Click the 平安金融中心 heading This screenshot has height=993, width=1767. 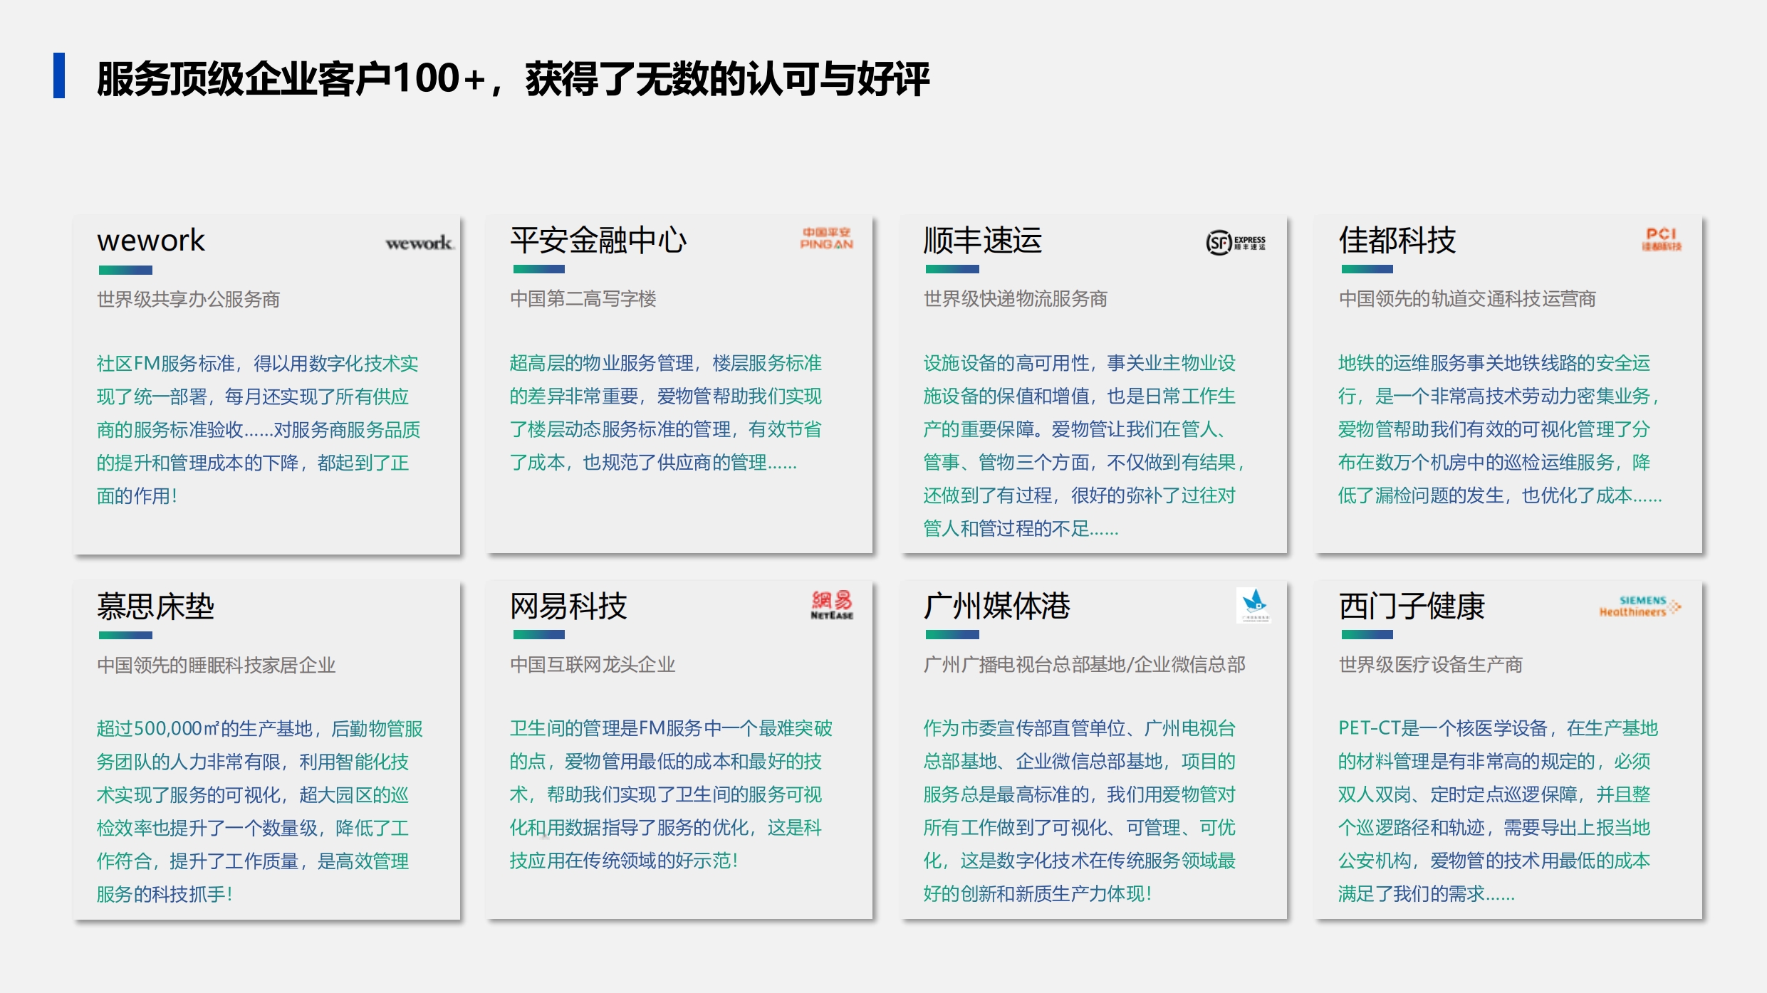[598, 240]
